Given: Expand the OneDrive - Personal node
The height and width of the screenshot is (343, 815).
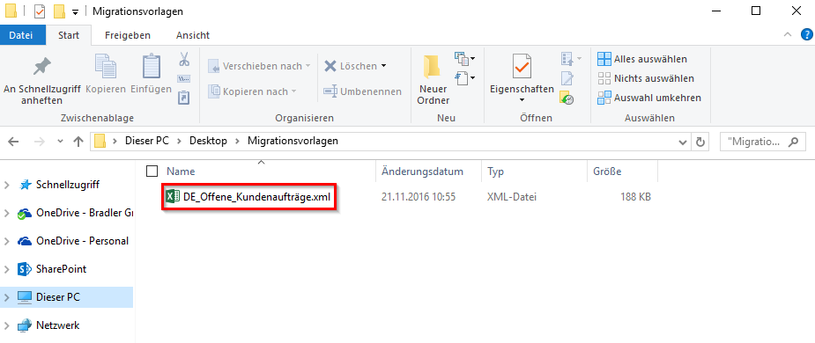Looking at the screenshot, I should coord(7,241).
